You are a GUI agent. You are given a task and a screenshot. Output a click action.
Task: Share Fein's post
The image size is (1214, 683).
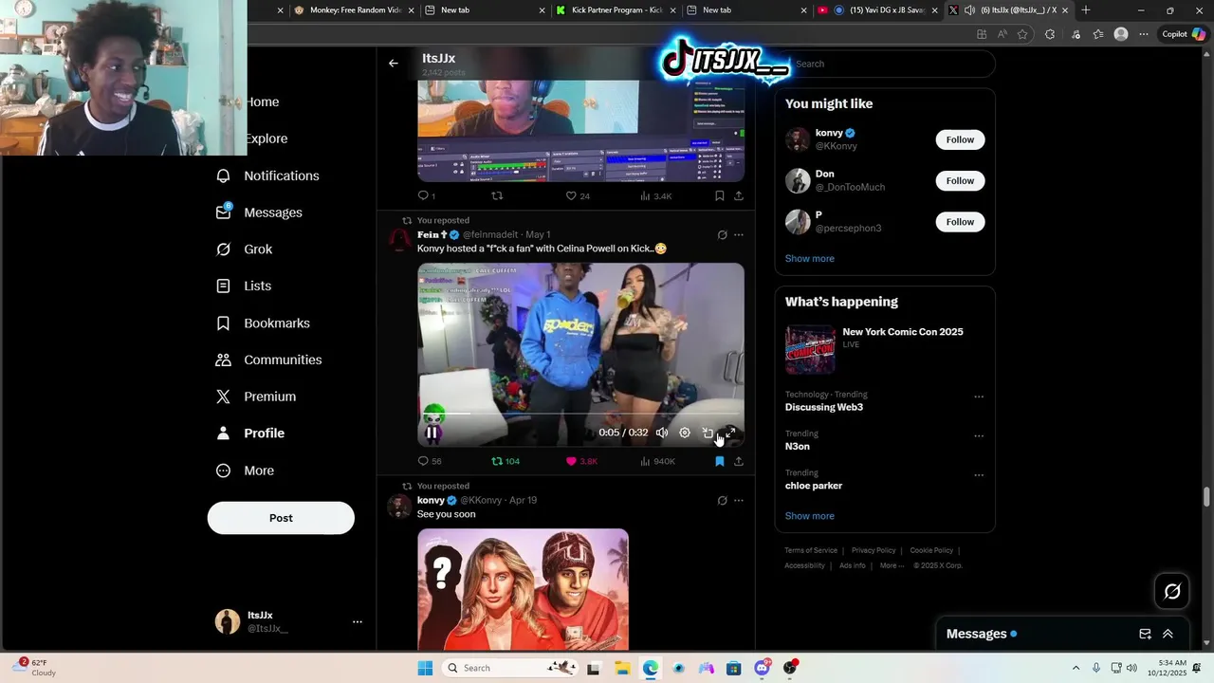pyautogui.click(x=739, y=461)
